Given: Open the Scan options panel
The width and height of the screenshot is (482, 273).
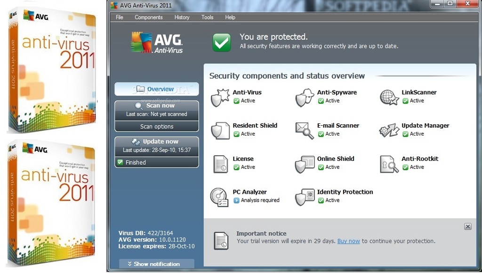Looking at the screenshot, I should pyautogui.click(x=156, y=126).
